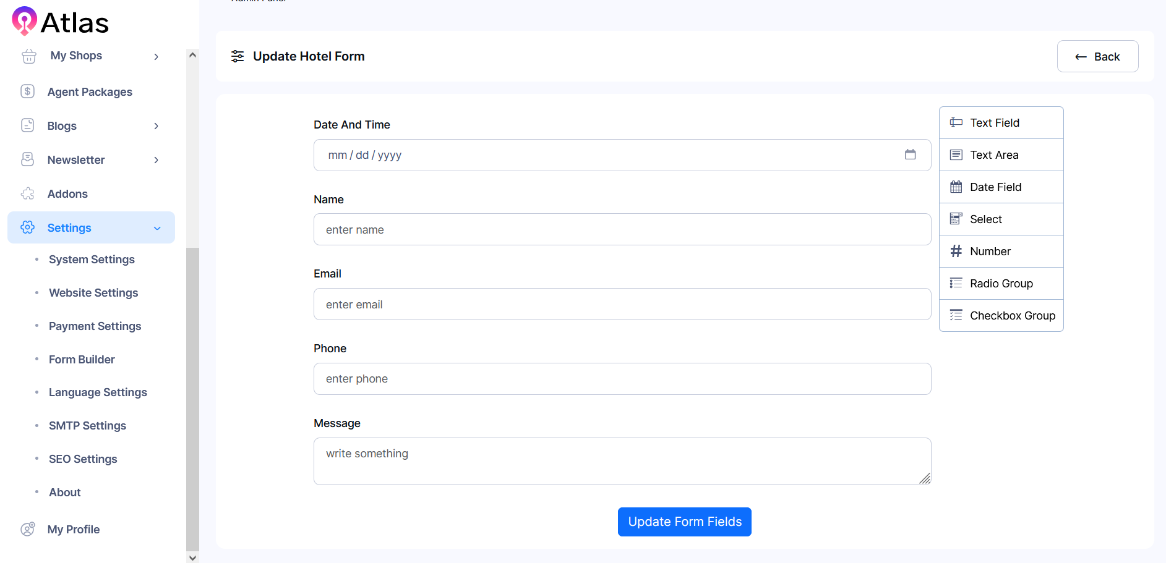Click the Back button
Image resolution: width=1166 pixels, height=563 pixels.
point(1097,56)
